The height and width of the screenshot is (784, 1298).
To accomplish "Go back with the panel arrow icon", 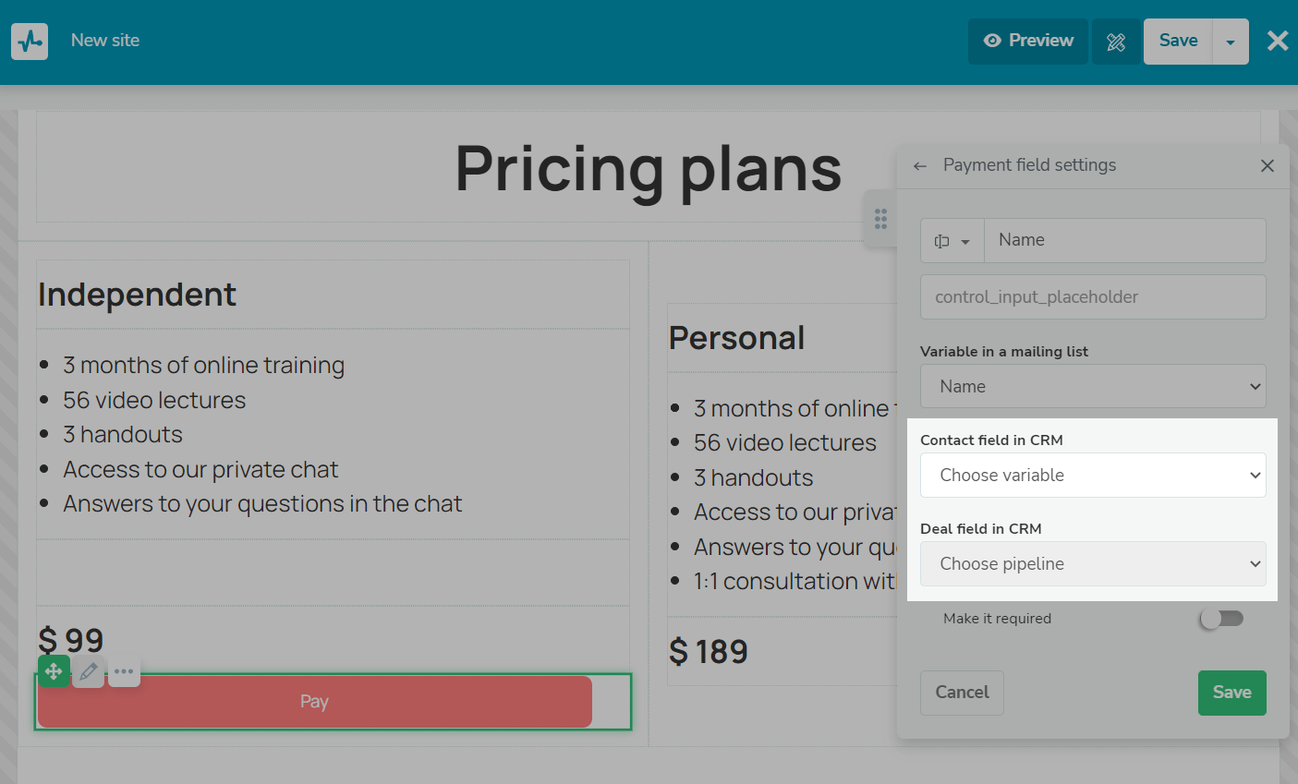I will click(x=919, y=166).
